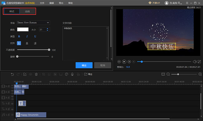
Task: Select center text alignment
Action: (27, 43)
